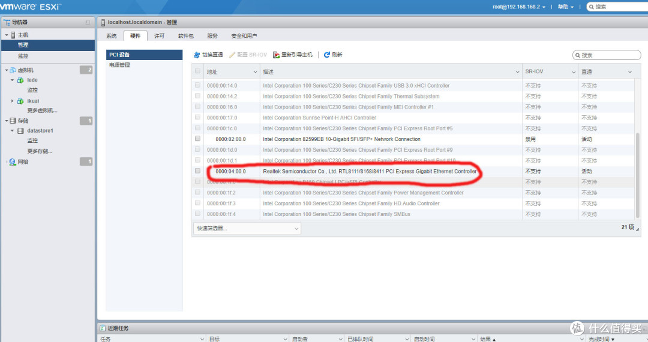Switch to the Security and users tab
The height and width of the screenshot is (342, 648).
click(x=244, y=36)
